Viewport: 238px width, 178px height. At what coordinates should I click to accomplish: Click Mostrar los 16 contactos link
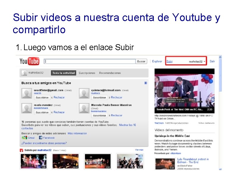pyautogui.click(x=128, y=125)
